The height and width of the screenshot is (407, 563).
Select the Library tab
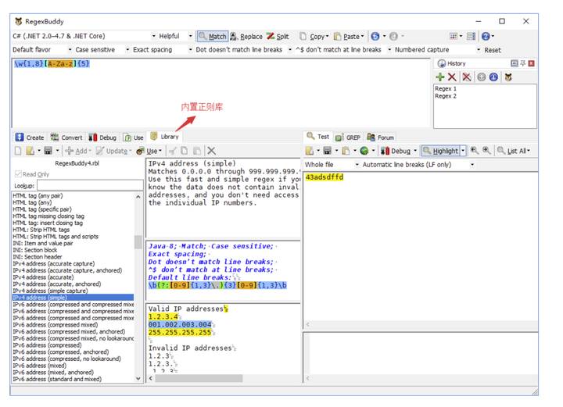(164, 137)
